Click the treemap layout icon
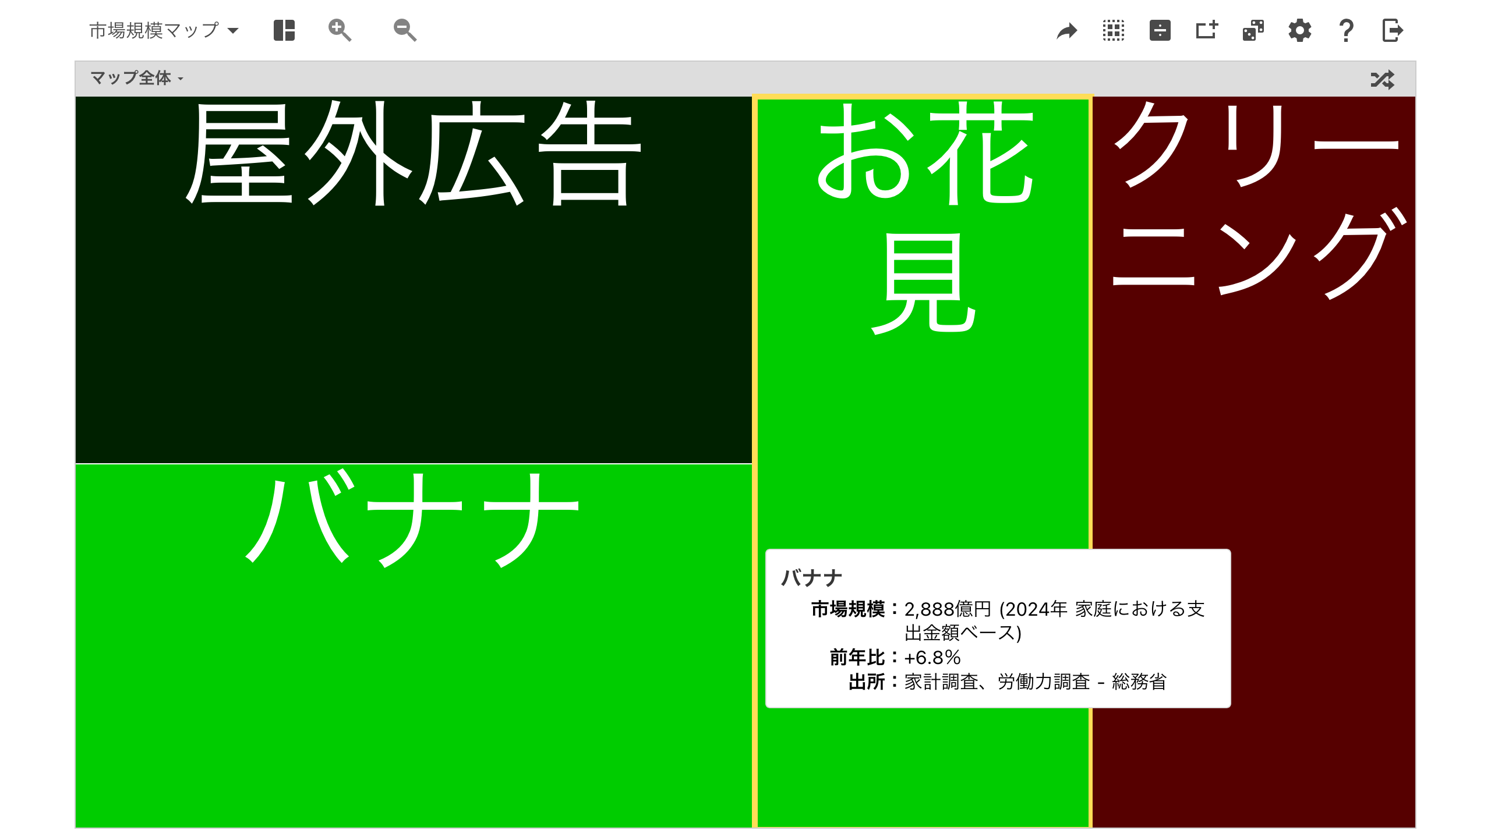 coord(284,30)
